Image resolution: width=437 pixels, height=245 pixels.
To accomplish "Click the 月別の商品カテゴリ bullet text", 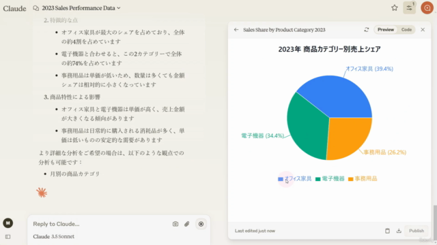I will click(74, 174).
